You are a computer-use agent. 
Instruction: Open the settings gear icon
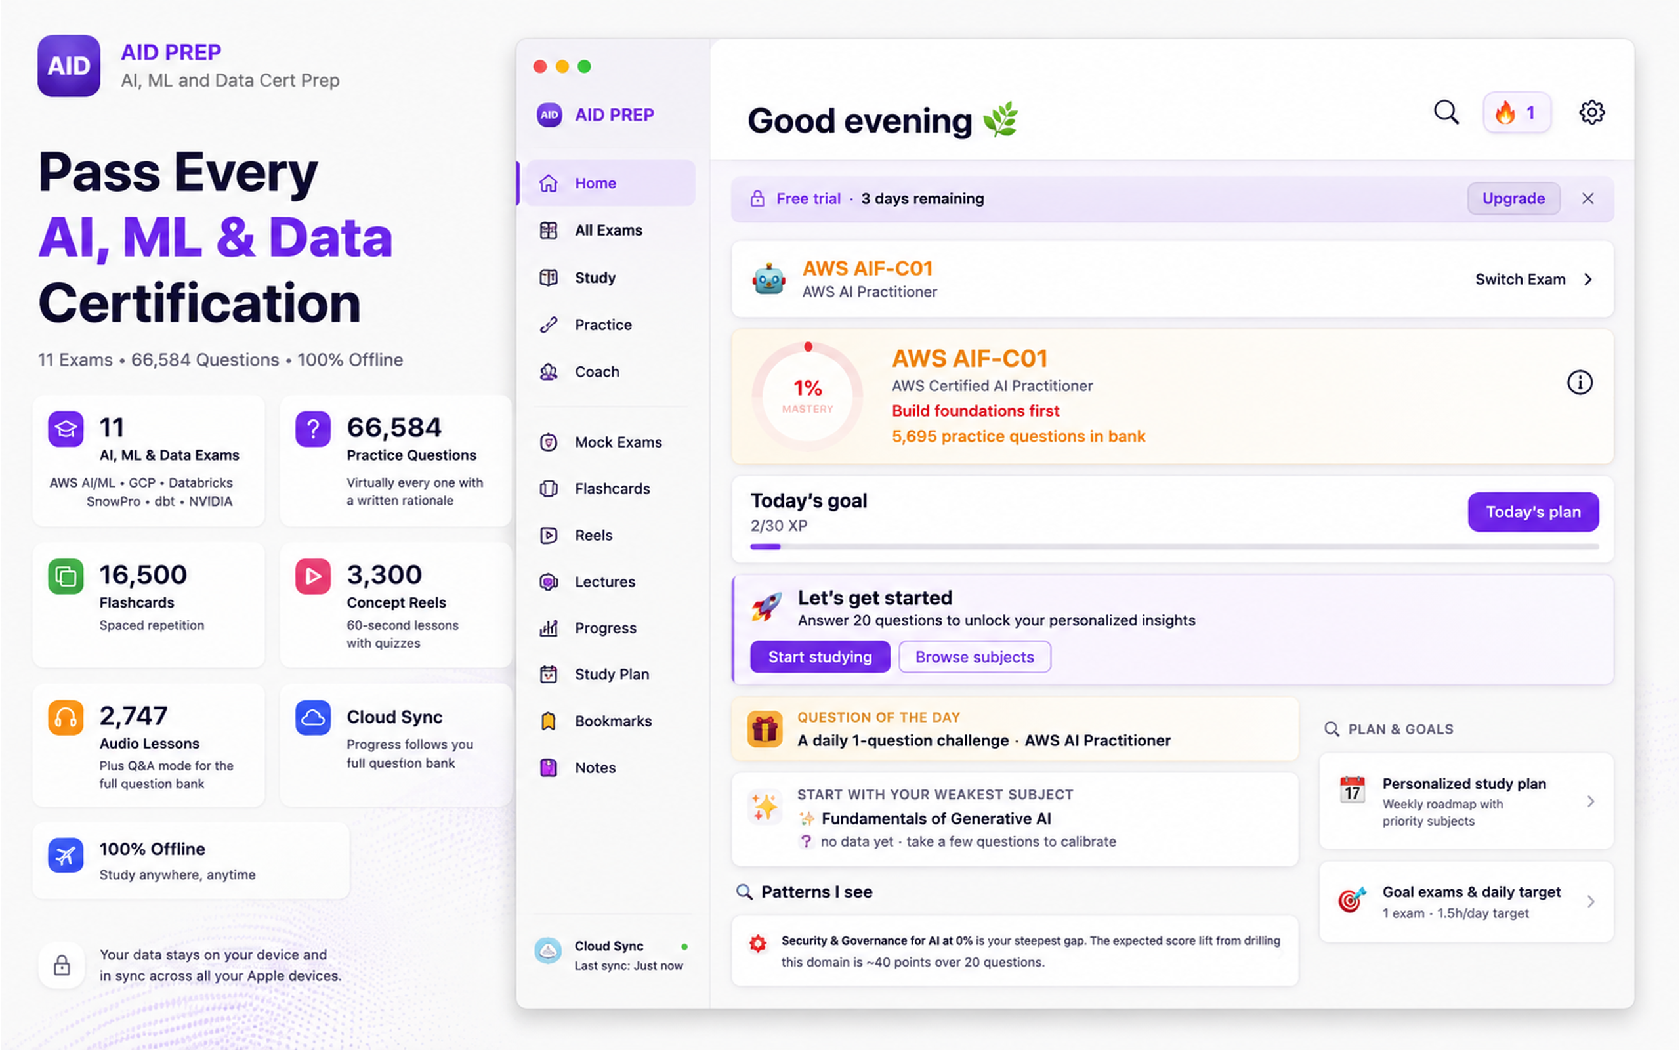[x=1591, y=112]
